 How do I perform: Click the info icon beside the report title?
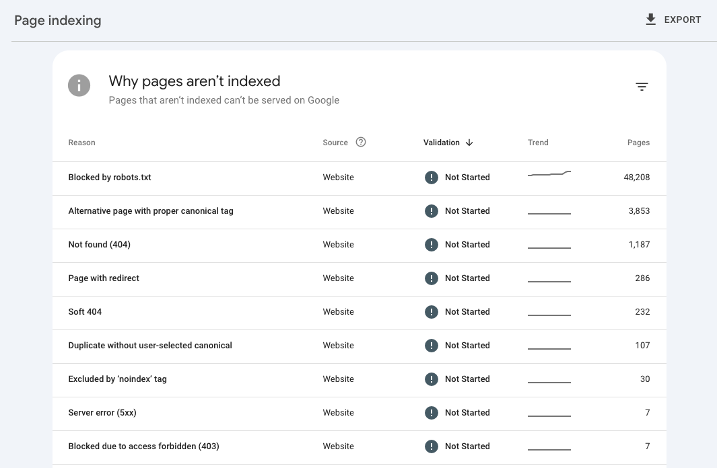pos(79,85)
